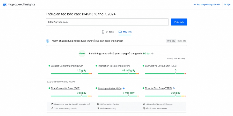
Task: Click the INP value 48 mili giây
Action: coord(128,70)
